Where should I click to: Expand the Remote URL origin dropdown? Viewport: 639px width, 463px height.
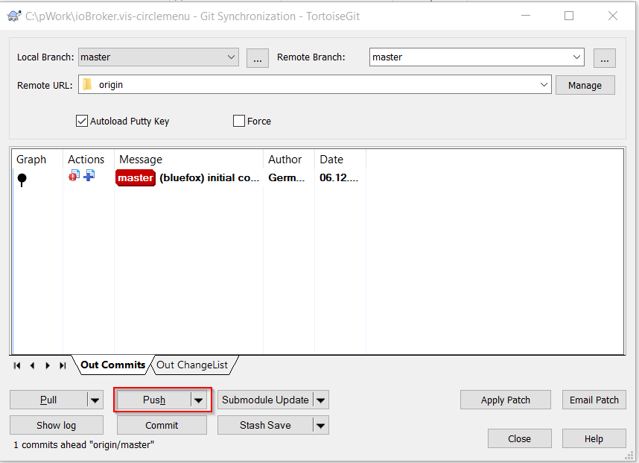[544, 84]
